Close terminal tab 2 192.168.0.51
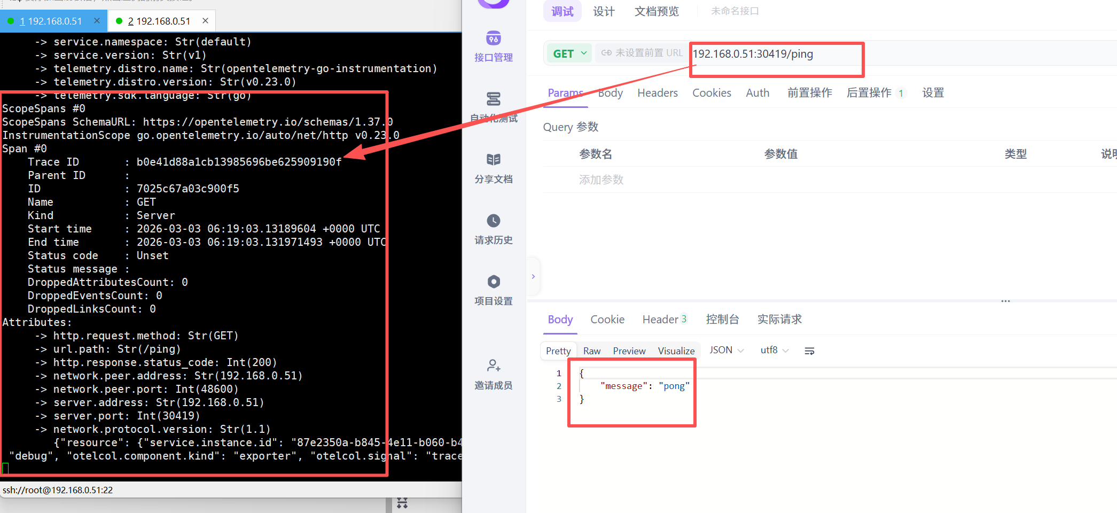The height and width of the screenshot is (513, 1117). pyautogui.click(x=205, y=21)
